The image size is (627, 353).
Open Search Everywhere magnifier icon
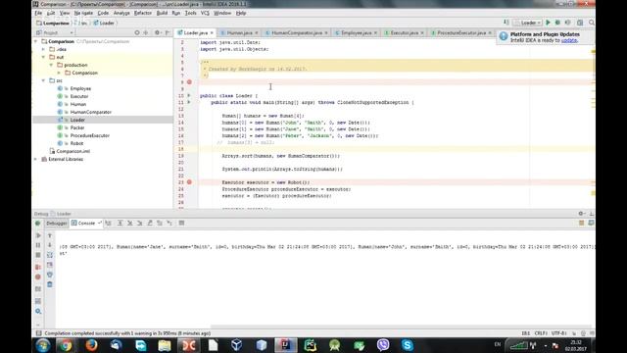(x=592, y=23)
